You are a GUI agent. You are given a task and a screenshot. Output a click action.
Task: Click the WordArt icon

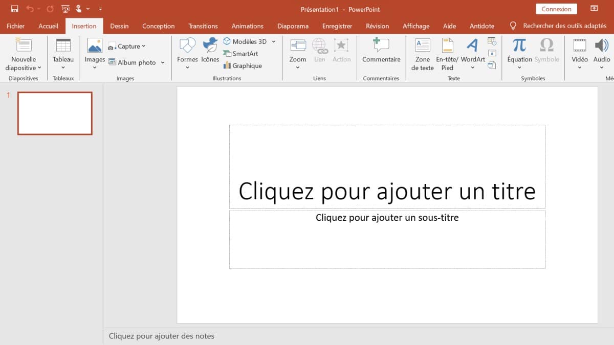472,46
